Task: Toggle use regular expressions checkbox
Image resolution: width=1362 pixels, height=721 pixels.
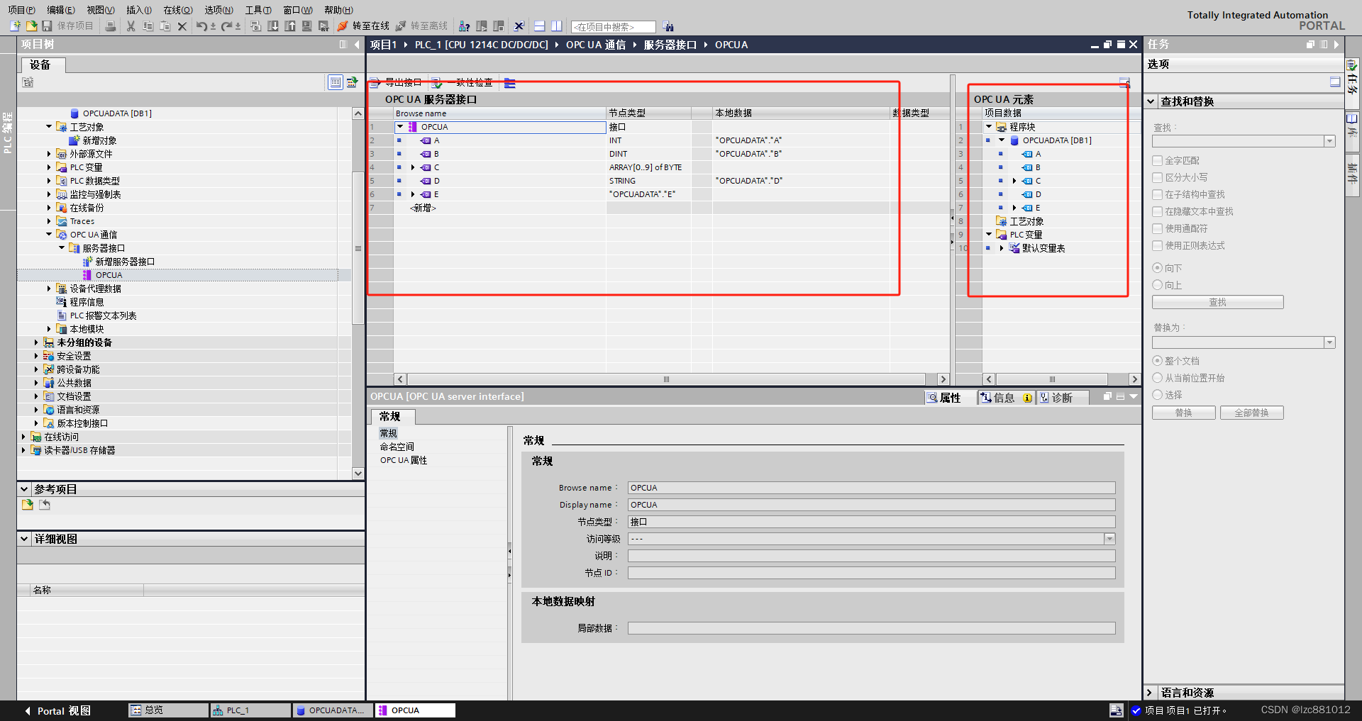Action: 1158,246
